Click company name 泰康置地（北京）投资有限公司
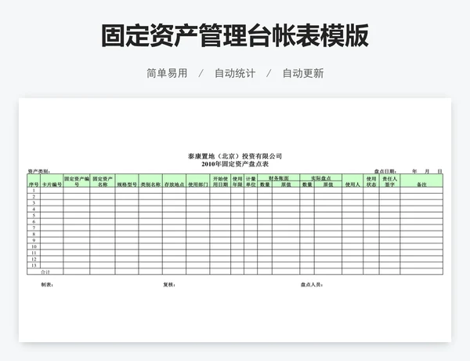The width and height of the screenshot is (470, 361). click(x=235, y=156)
